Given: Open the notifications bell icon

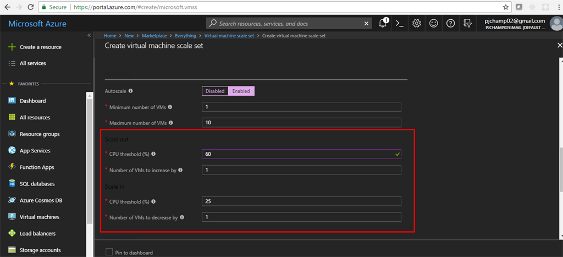Looking at the screenshot, I should tap(383, 23).
